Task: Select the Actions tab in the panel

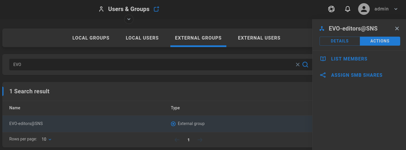Action: pyautogui.click(x=380, y=41)
